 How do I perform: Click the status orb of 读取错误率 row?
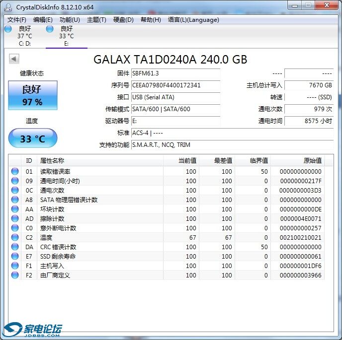click(15, 171)
